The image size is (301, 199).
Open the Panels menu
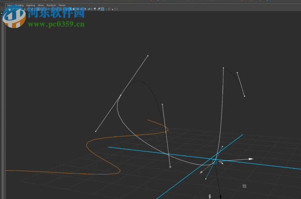pyautogui.click(x=62, y=5)
